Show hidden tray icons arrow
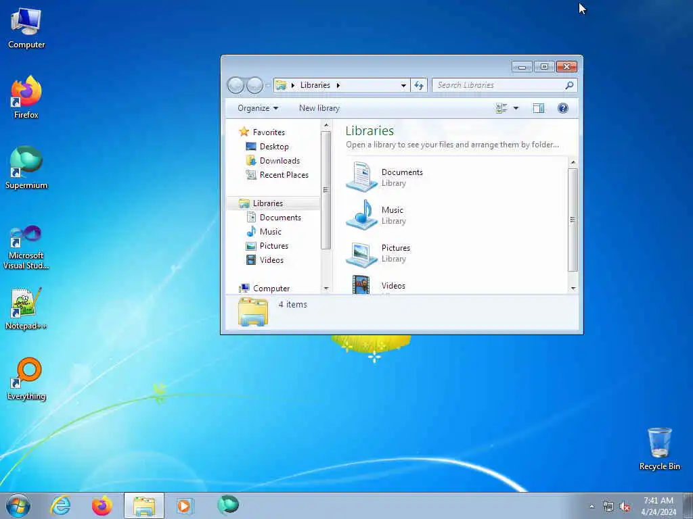 point(591,507)
